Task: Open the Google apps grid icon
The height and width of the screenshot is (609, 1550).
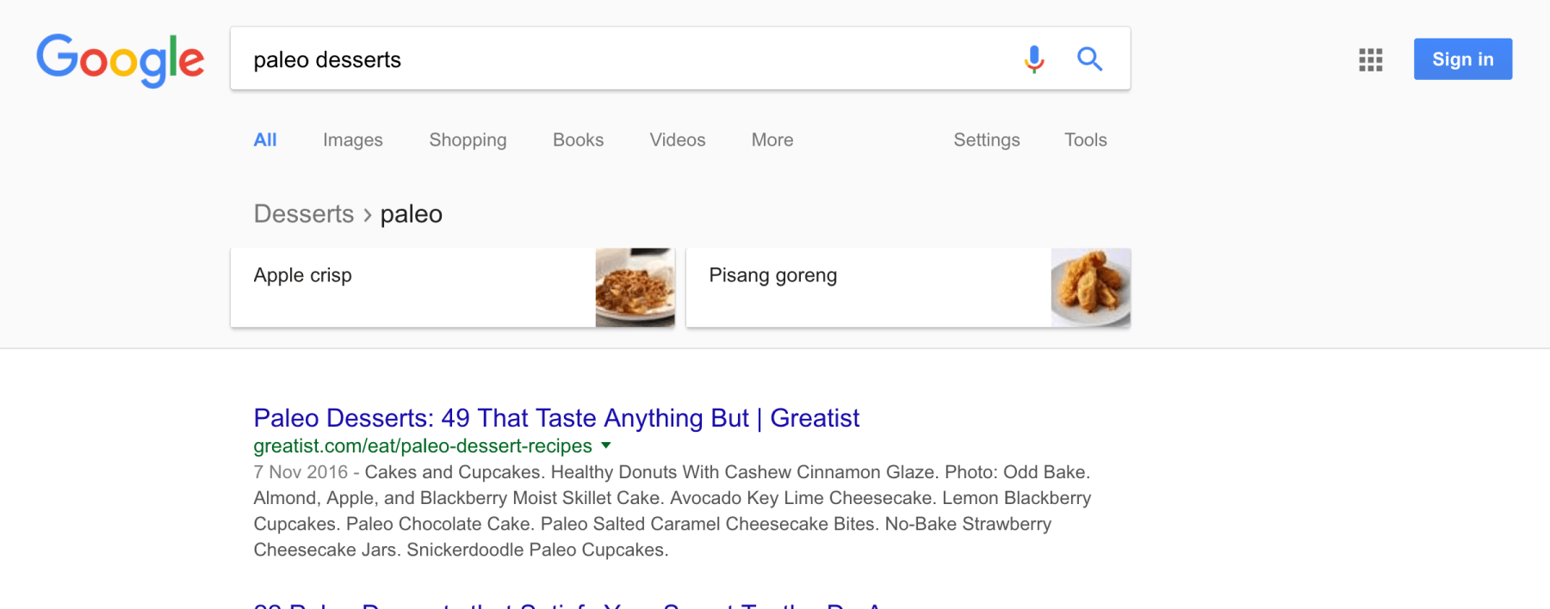Action: pos(1369,60)
